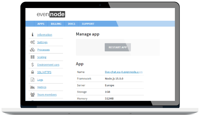
Task: Go to the APPS navigation tab
Action: tap(41, 24)
